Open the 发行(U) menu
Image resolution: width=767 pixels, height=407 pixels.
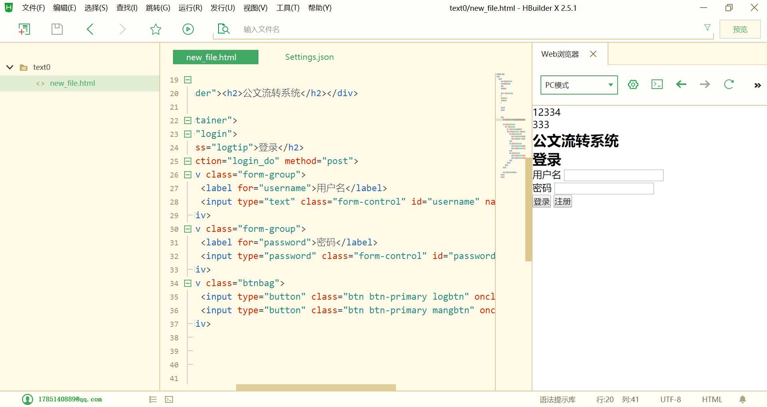click(223, 8)
